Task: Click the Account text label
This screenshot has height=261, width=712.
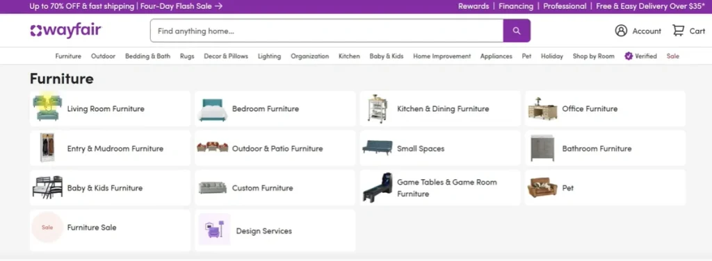Action: click(x=647, y=31)
